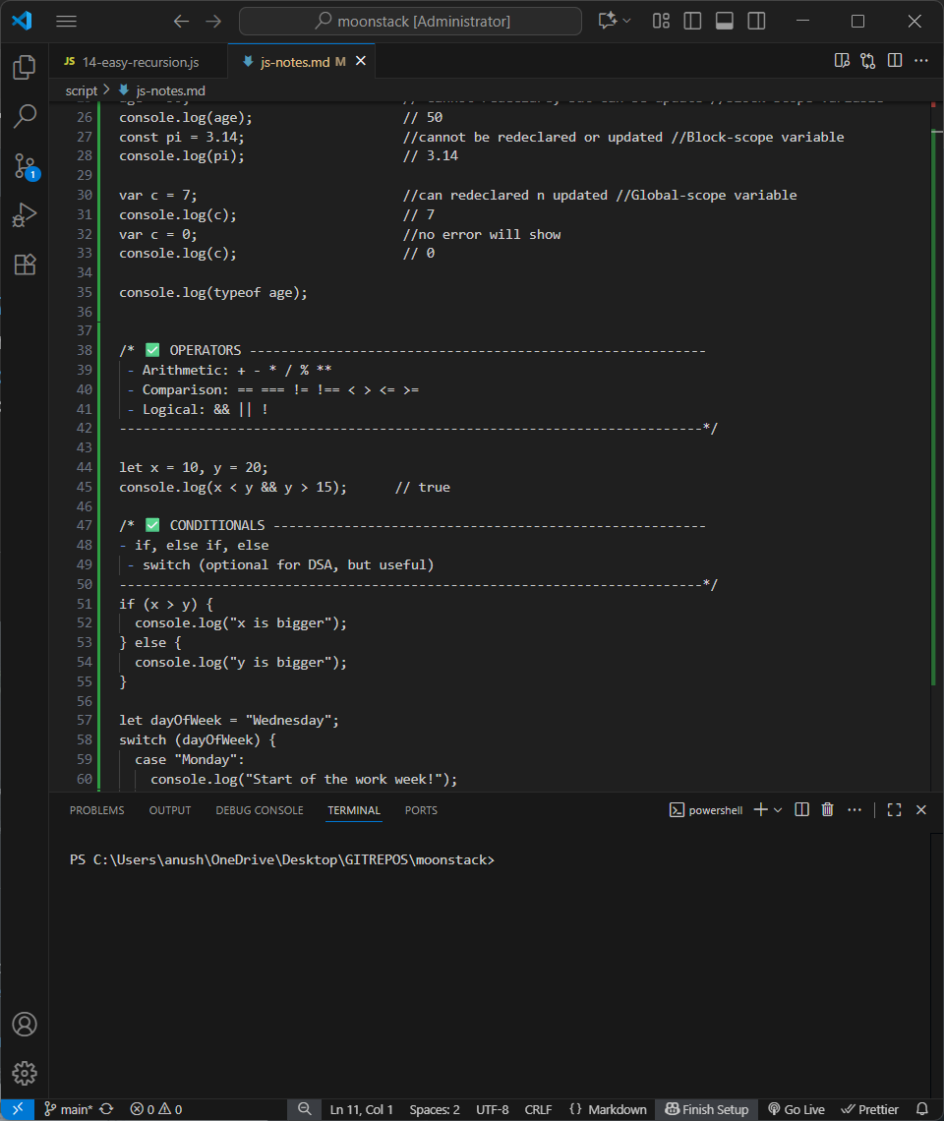This screenshot has height=1121, width=944.
Task: Switch to the PROBLEMS panel tab
Action: click(x=96, y=810)
